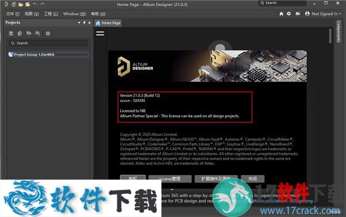Click the open project icon in Projects toolbar

coord(29,33)
